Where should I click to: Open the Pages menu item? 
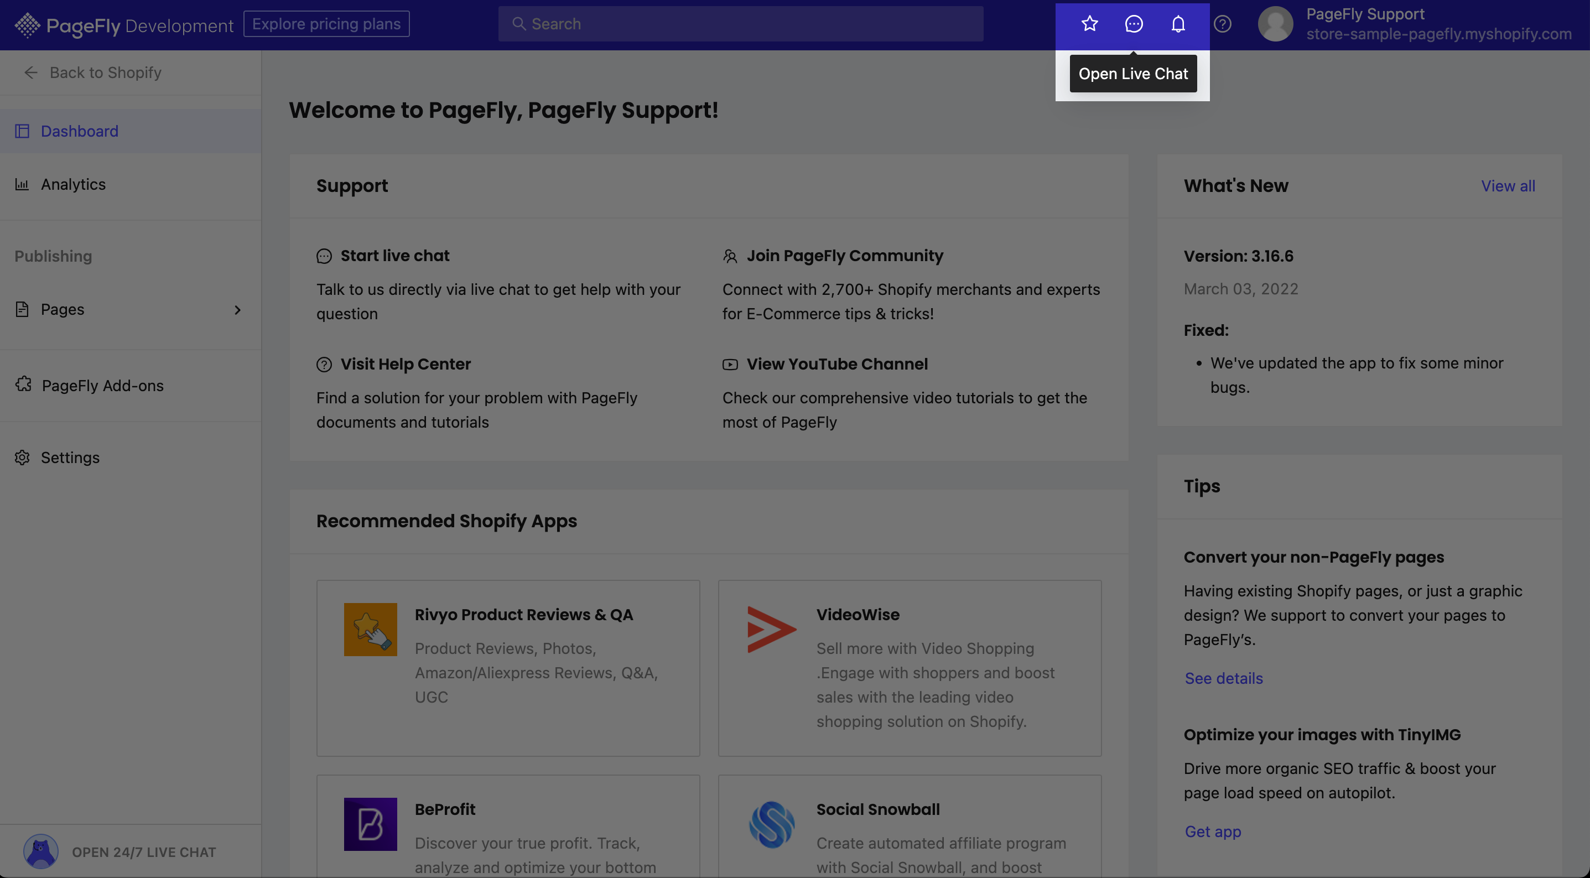[131, 309]
